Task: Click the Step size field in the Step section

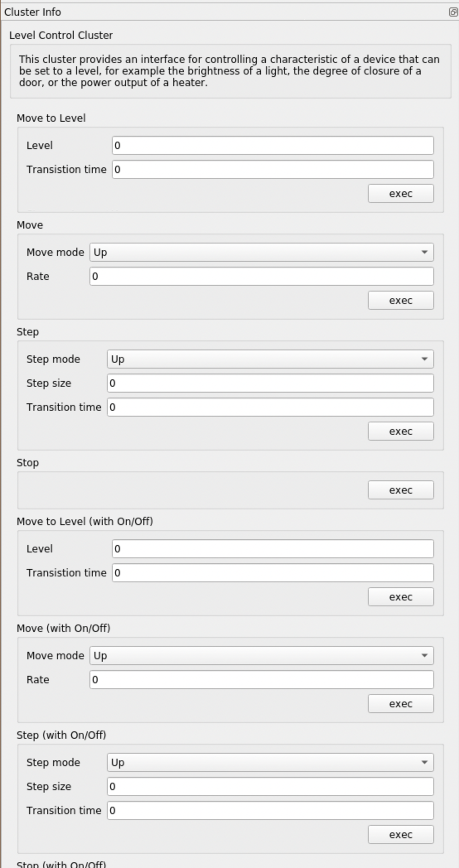Action: click(x=271, y=383)
